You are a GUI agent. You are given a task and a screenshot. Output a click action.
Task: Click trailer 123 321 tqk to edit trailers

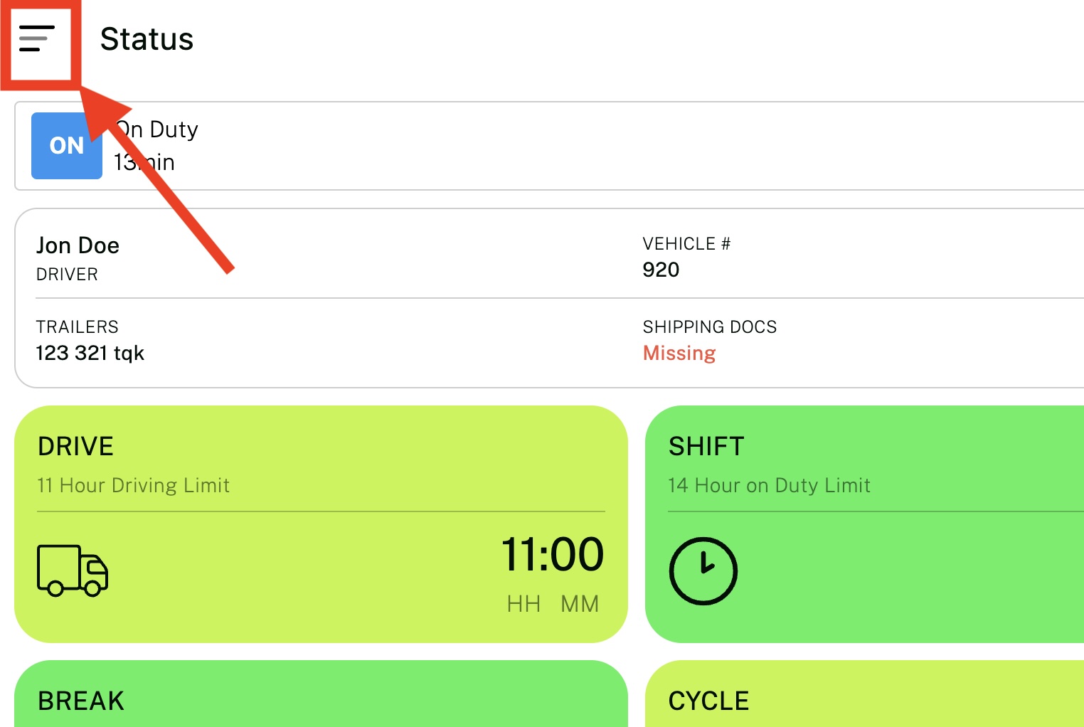point(90,353)
